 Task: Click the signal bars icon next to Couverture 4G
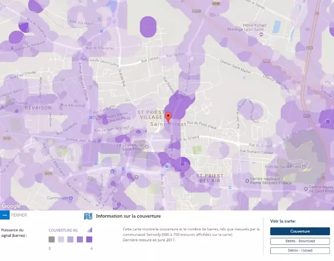point(90,230)
